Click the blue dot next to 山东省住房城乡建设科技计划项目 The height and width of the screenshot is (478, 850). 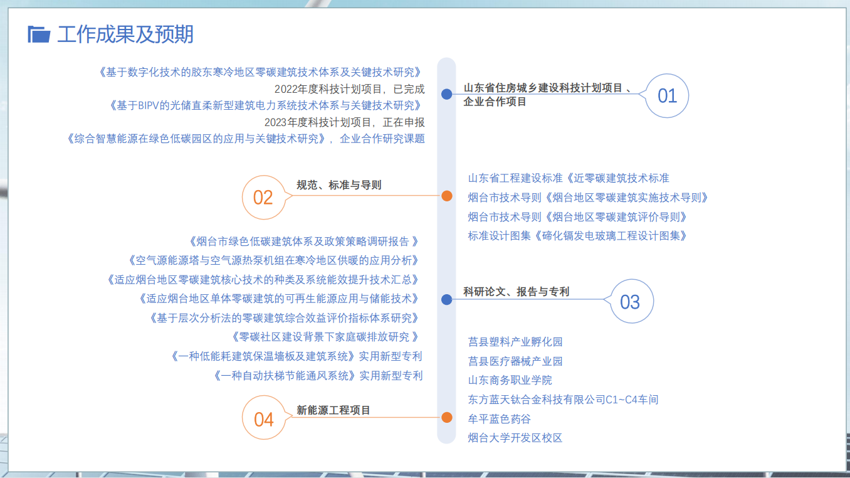click(x=446, y=94)
